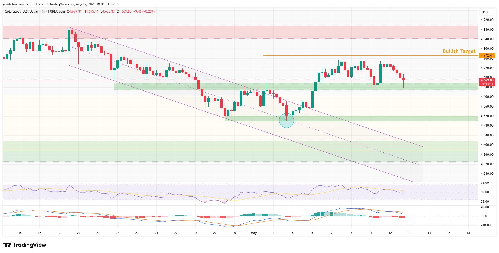This screenshot has height=253, width=499.
Task: Click the MACD 0.00 axis label
Action: coord(484,216)
